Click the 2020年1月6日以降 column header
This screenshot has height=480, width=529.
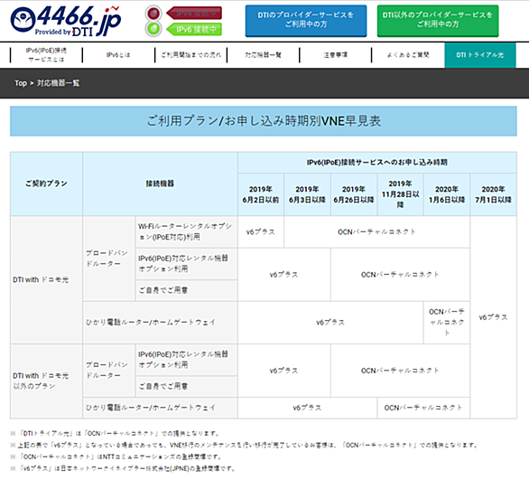(447, 194)
